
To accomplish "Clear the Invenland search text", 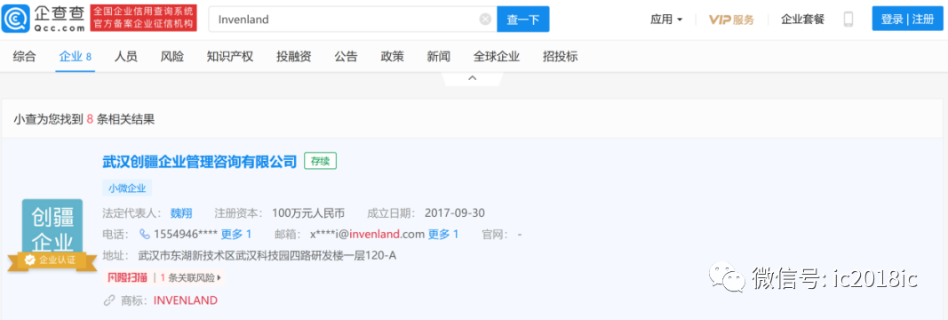I will (x=485, y=20).
